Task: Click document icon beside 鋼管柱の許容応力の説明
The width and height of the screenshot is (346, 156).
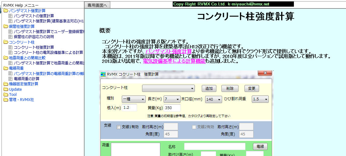Action: (11, 37)
